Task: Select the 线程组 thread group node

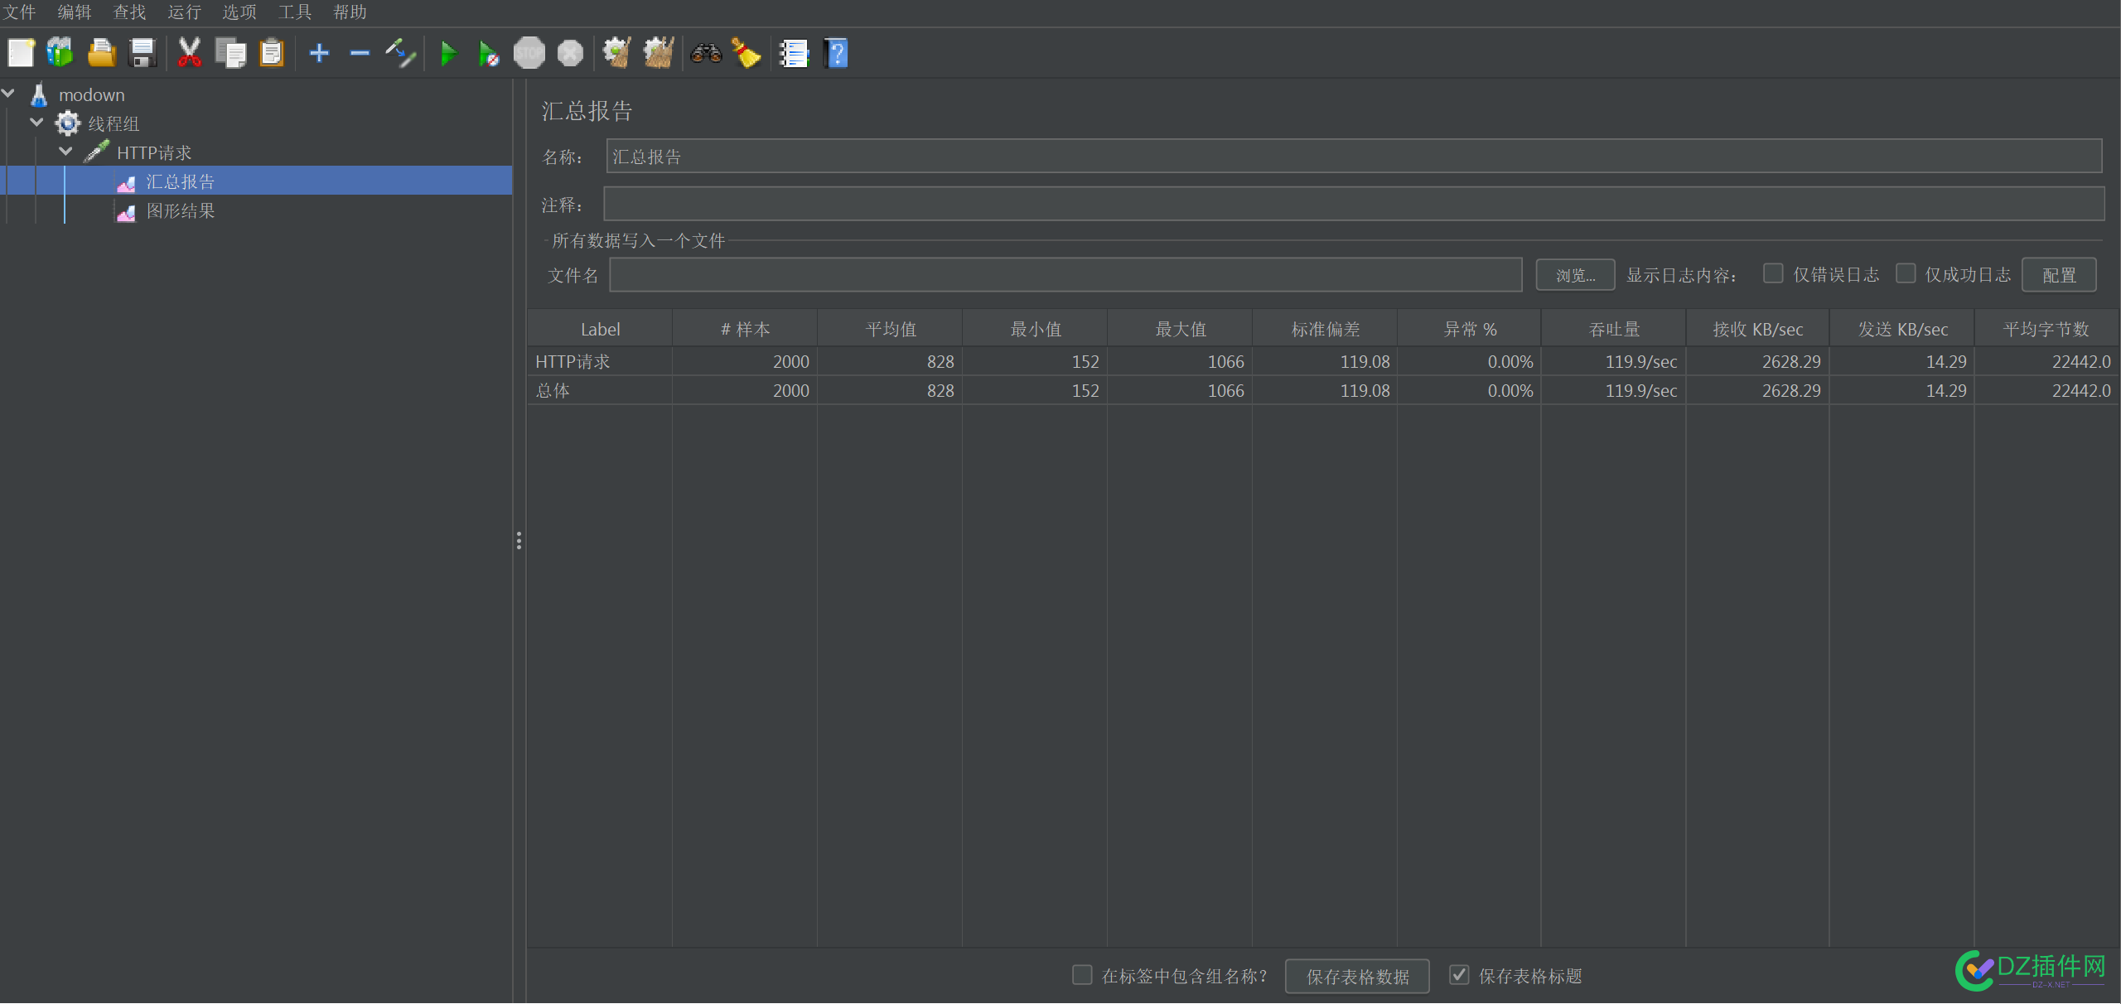Action: point(114,124)
